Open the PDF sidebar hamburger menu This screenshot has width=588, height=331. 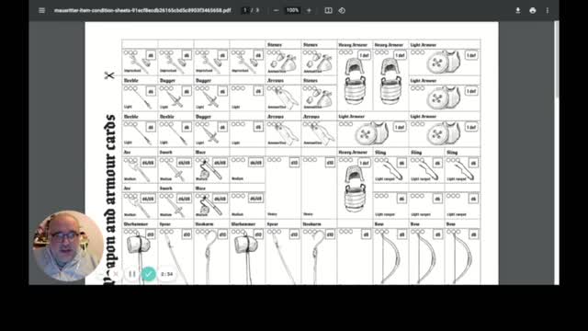click(x=41, y=10)
